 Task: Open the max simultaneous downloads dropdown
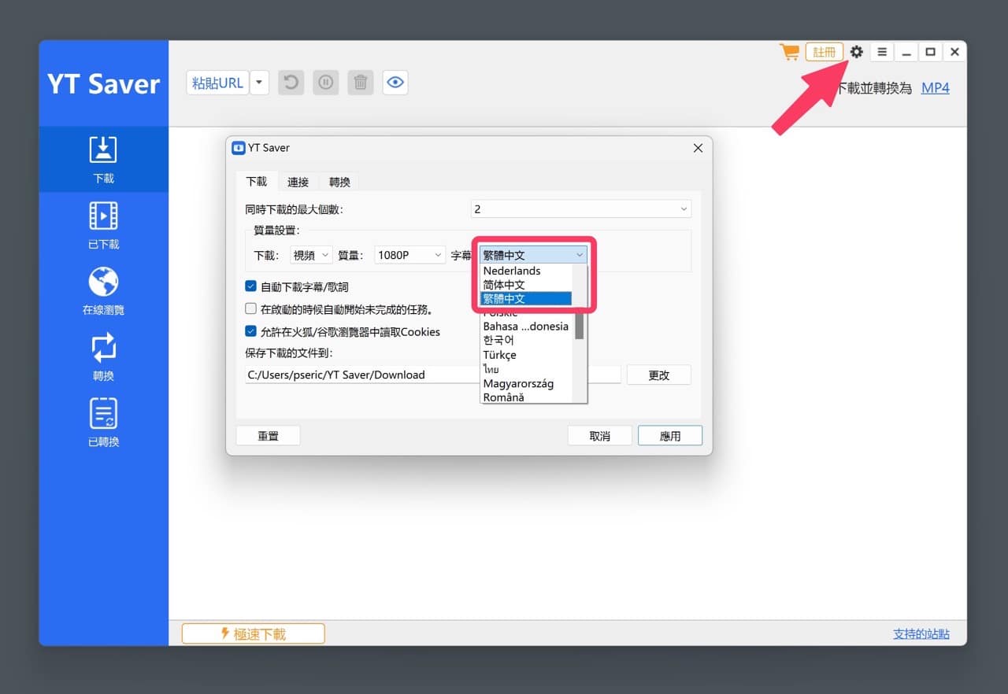pyautogui.click(x=581, y=209)
